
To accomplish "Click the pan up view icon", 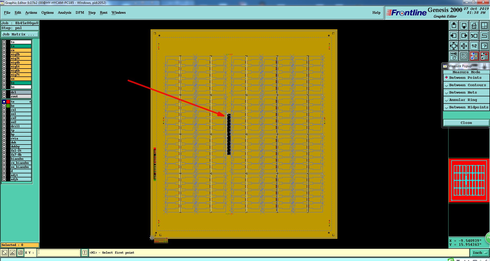I will tap(454, 25).
